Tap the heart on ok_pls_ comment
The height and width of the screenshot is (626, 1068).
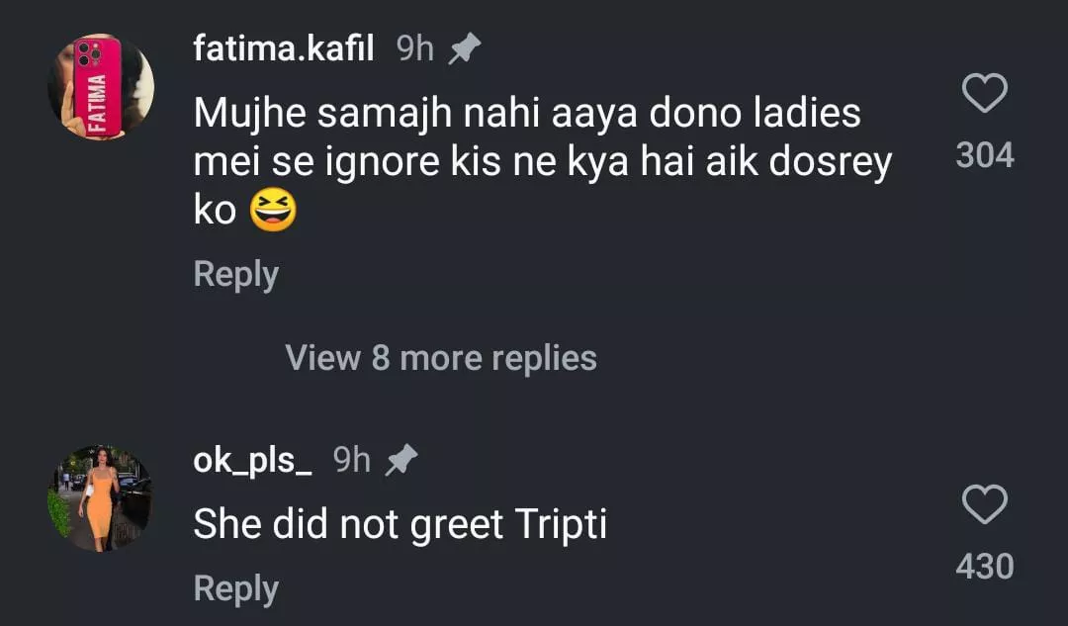[984, 505]
